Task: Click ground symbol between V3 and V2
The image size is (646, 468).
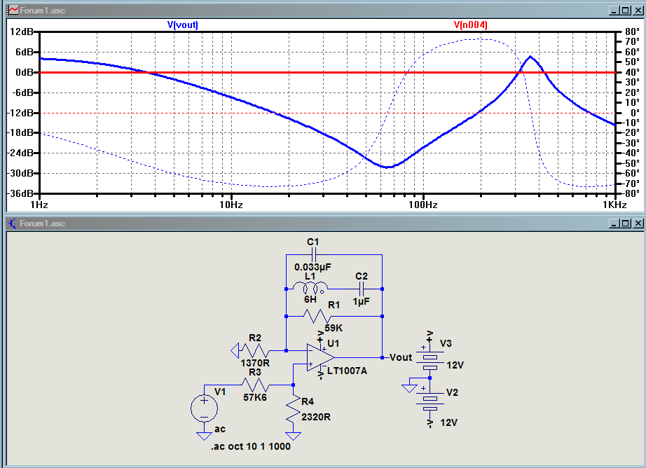Action: (x=409, y=388)
